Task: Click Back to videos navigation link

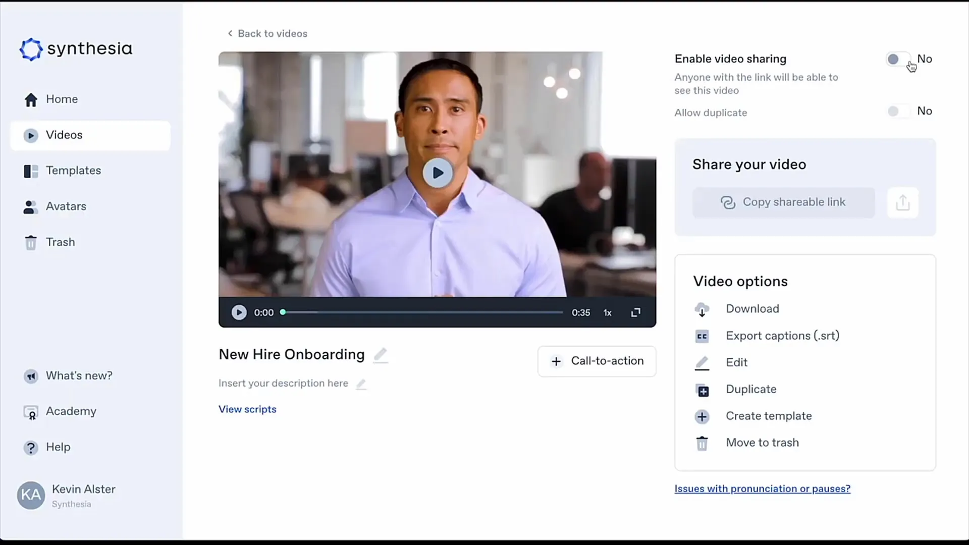Action: pyautogui.click(x=266, y=33)
